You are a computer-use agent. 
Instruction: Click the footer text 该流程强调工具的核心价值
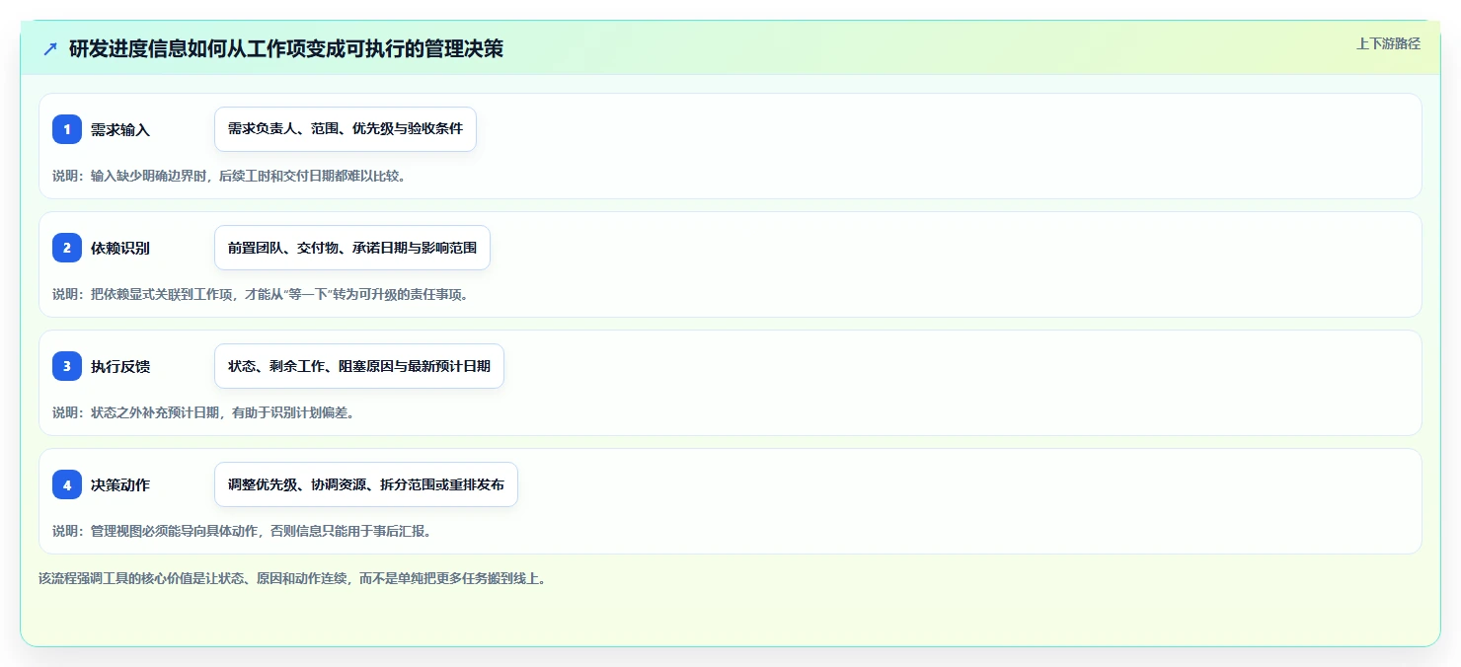[292, 578]
